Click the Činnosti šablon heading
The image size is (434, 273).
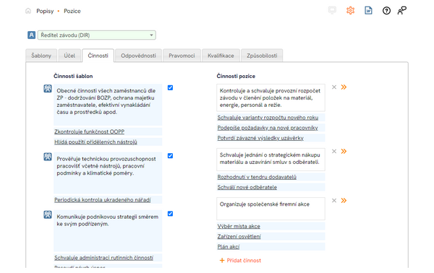[73, 76]
